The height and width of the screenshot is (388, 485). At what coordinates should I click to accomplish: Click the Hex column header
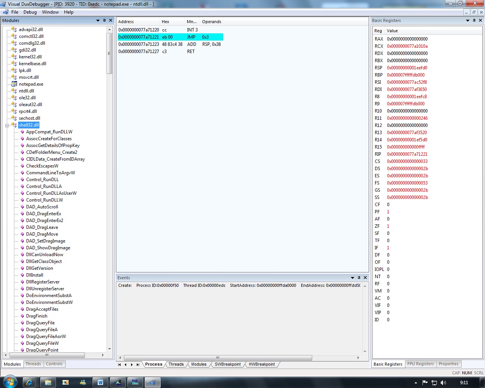[172, 22]
